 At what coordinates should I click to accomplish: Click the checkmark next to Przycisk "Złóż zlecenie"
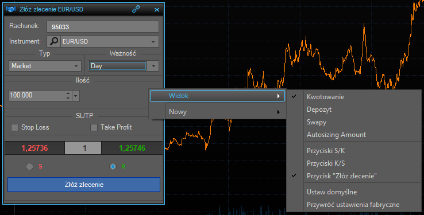pyautogui.click(x=294, y=175)
